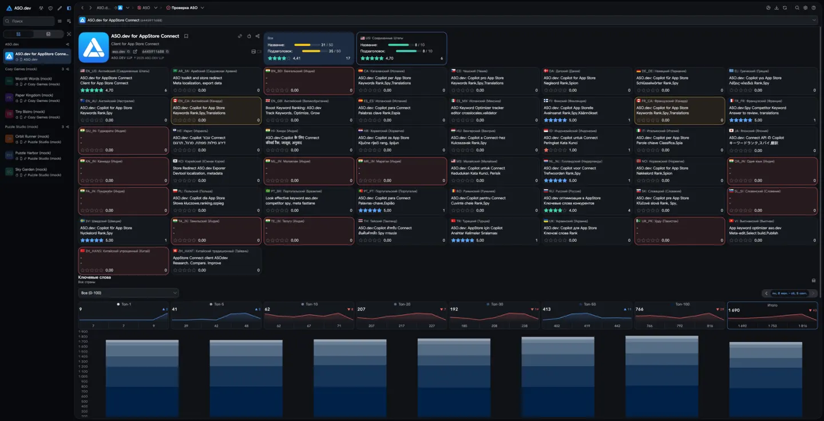Click the share icon in app header
Screen dimensions: 824x421
[x=257, y=36]
